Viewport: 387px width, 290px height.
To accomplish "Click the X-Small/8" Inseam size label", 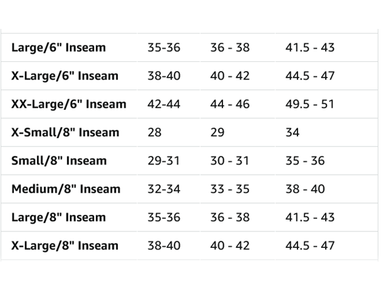I will (65, 132).
